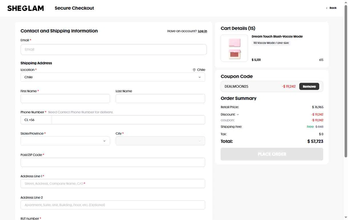Click the Address Line 2 field
The height and width of the screenshot is (220, 348).
pyautogui.click(x=113, y=205)
